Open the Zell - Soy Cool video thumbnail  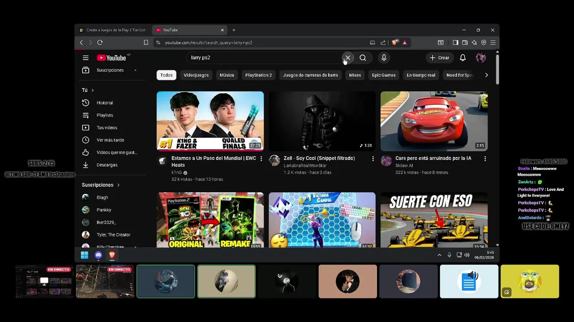pyautogui.click(x=322, y=121)
